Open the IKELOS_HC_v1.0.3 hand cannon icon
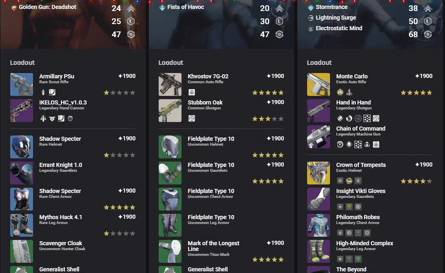This screenshot has width=445, height=273. pyautogui.click(x=22, y=111)
